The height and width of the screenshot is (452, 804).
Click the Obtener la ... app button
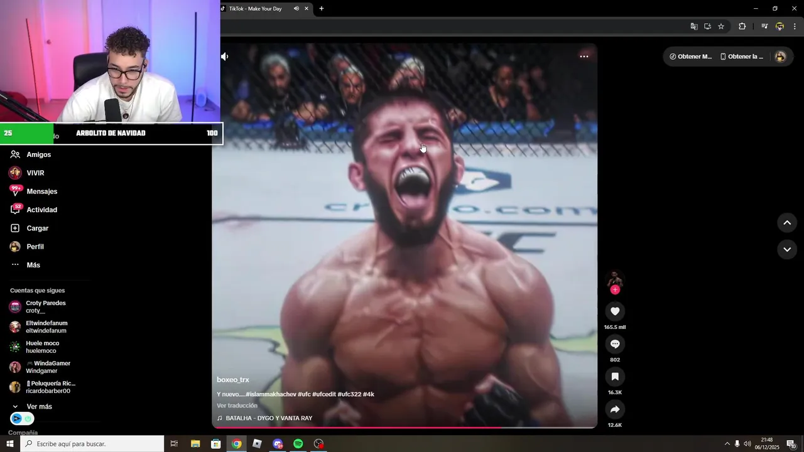(x=741, y=56)
